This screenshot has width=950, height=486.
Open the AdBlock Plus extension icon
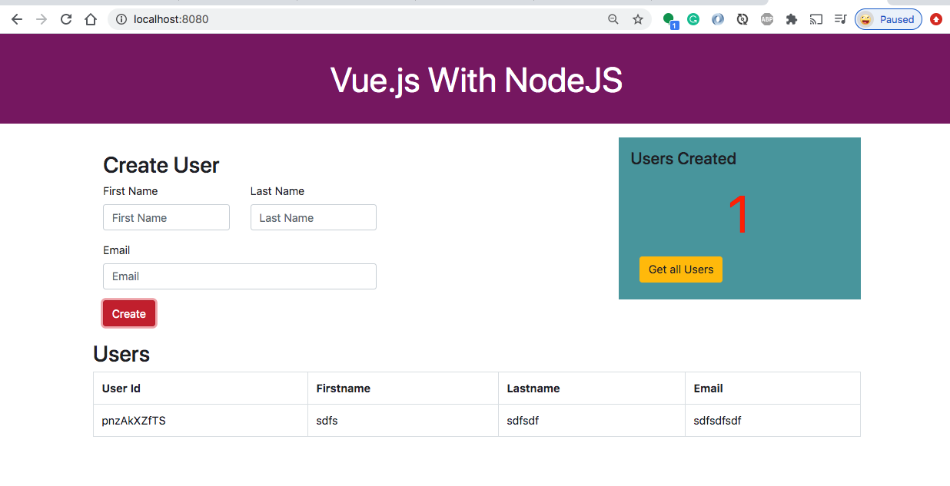767,19
